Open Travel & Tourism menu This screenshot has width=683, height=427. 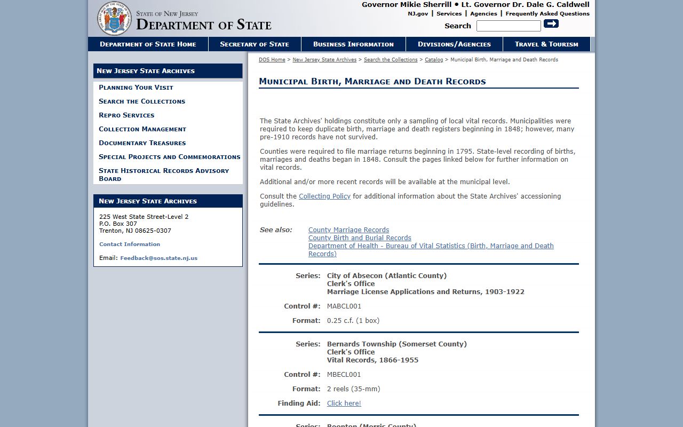(546, 44)
